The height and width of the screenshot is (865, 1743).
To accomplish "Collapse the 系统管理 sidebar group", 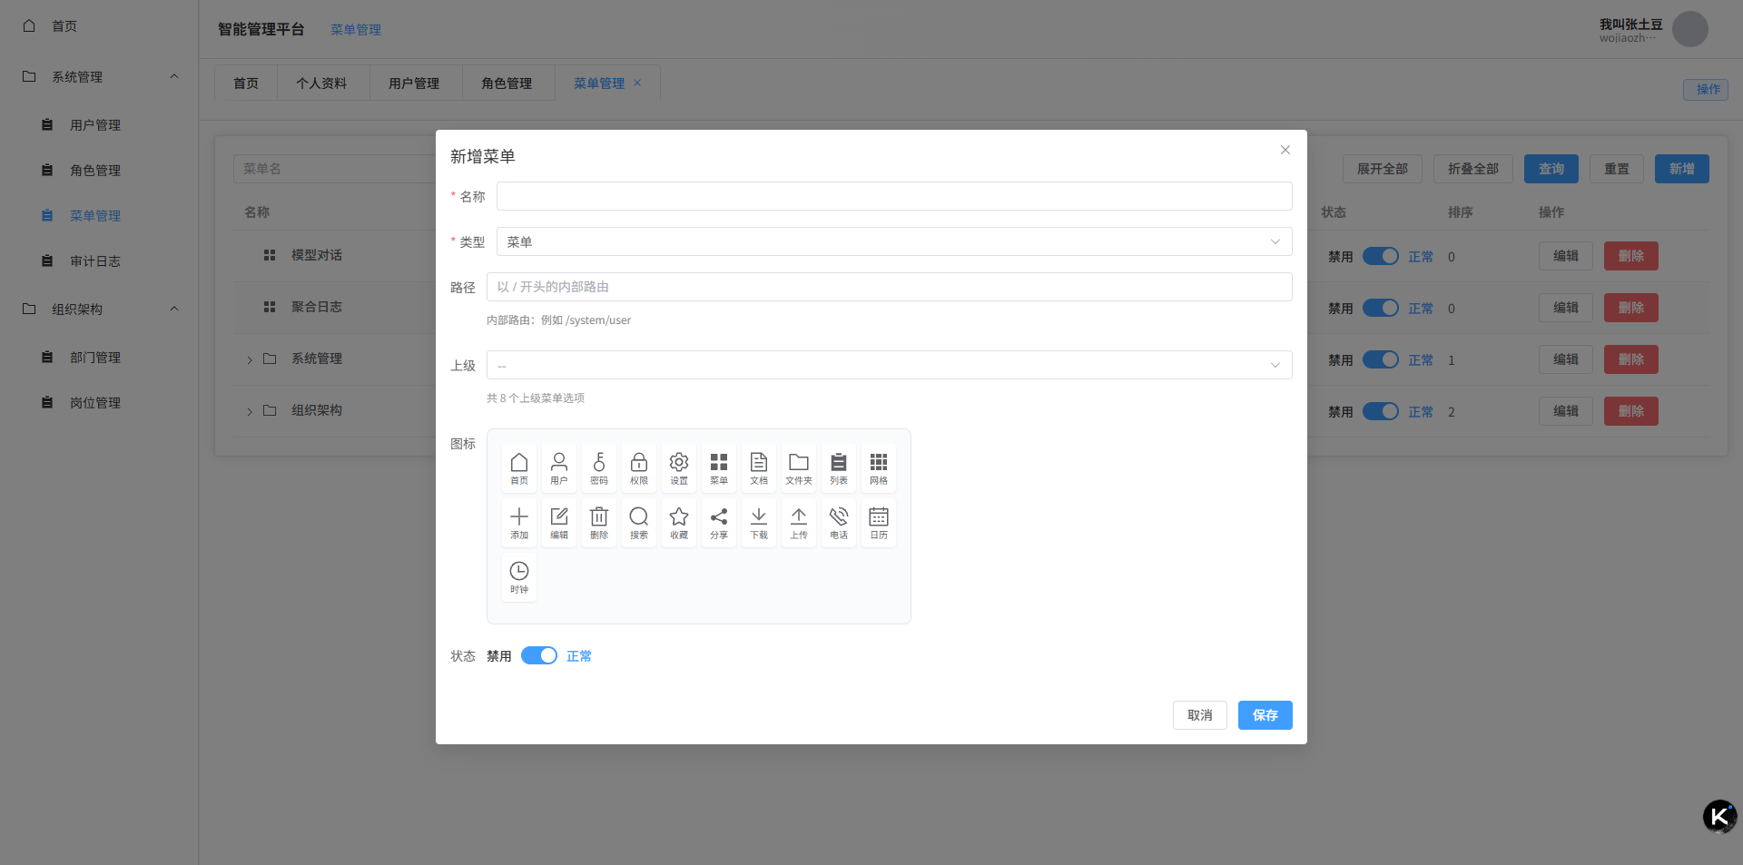I will pos(99,76).
